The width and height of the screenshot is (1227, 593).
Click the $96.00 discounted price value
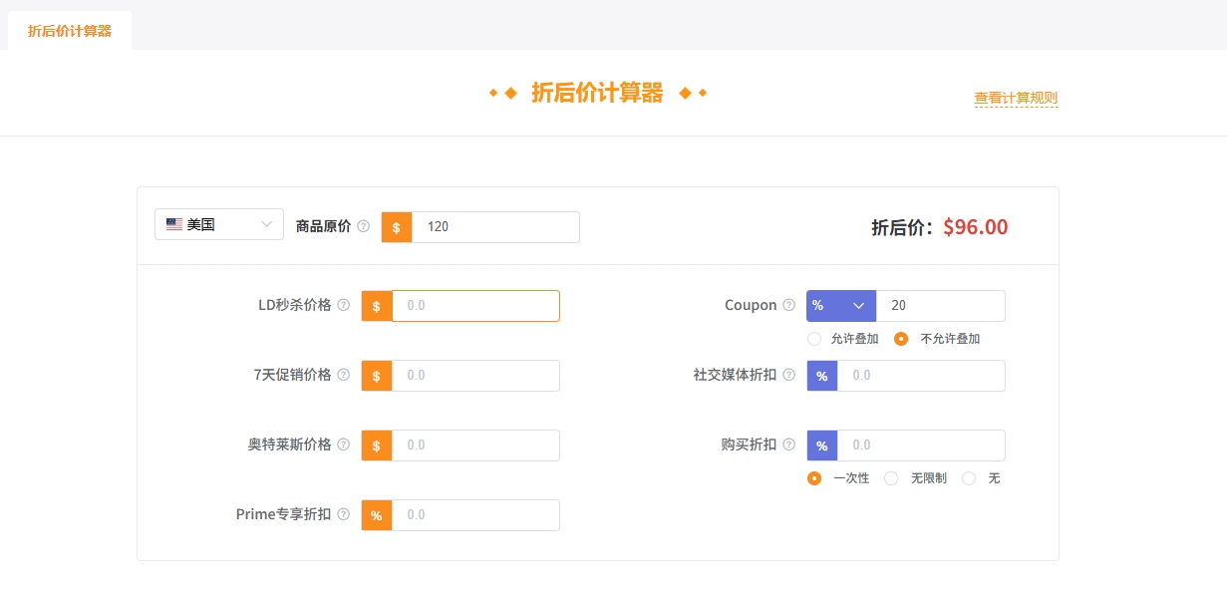(x=976, y=227)
